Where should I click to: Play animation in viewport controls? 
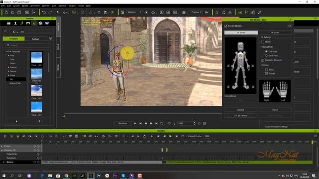[135, 123]
